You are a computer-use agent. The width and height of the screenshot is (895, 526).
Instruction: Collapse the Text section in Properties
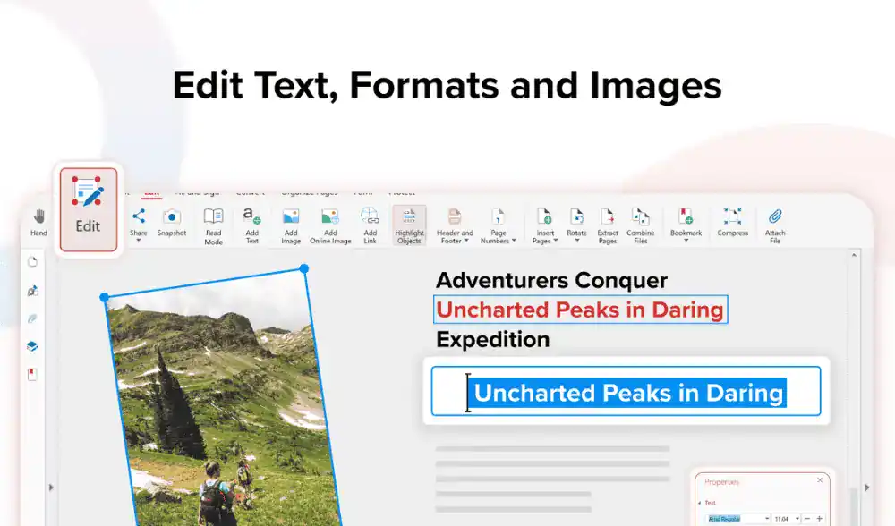[700, 503]
